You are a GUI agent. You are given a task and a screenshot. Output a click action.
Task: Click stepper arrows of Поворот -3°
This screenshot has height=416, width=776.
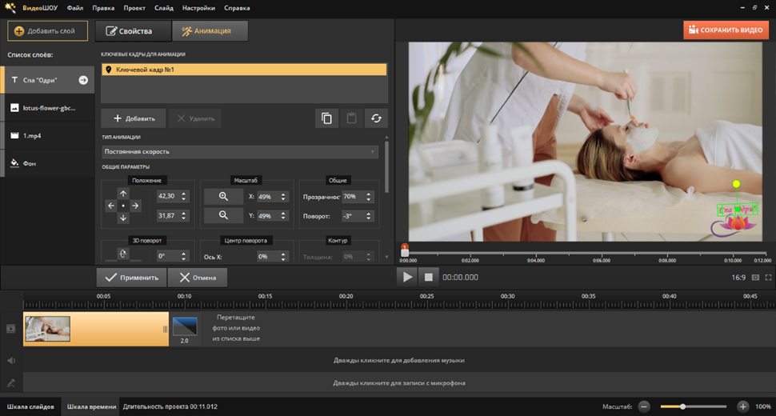pos(368,216)
